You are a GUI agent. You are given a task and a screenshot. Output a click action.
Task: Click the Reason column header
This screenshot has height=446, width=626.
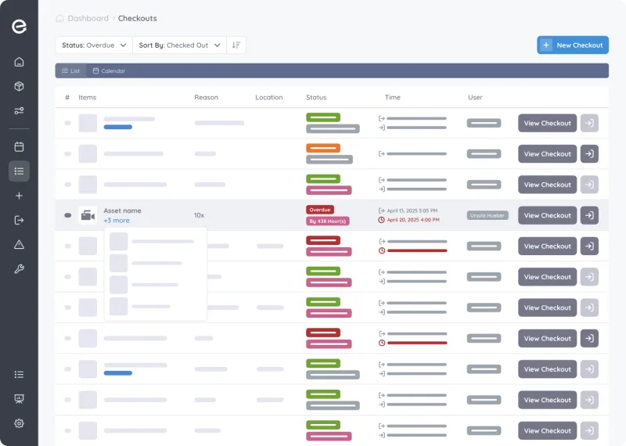(206, 98)
